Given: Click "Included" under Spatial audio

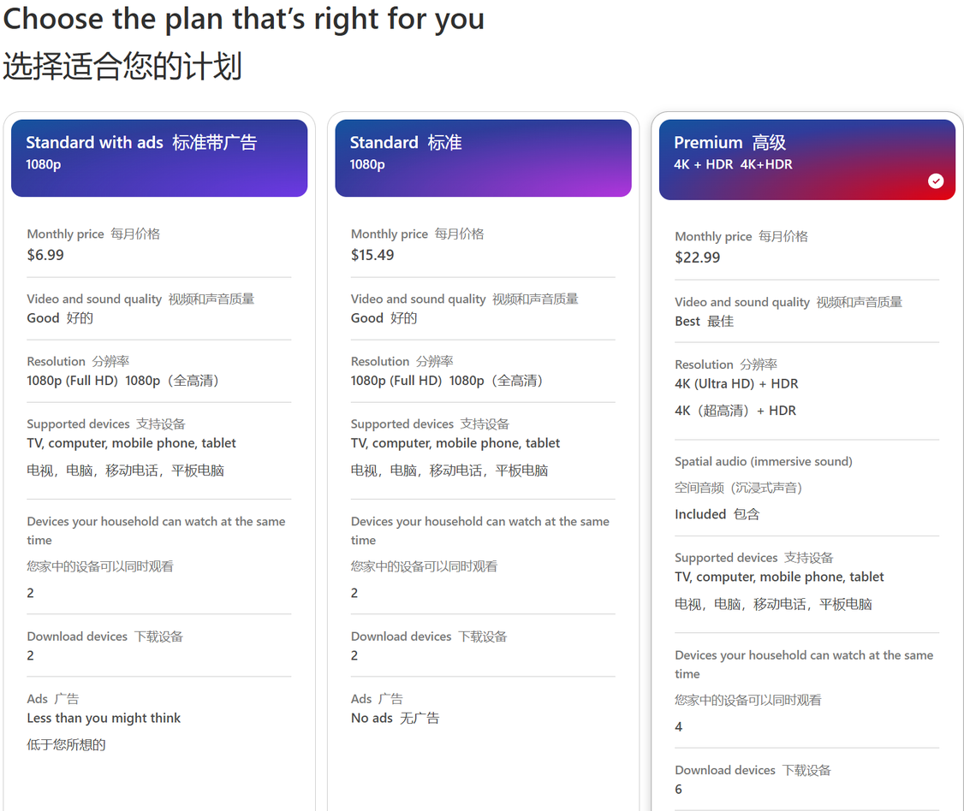Looking at the screenshot, I should (700, 514).
